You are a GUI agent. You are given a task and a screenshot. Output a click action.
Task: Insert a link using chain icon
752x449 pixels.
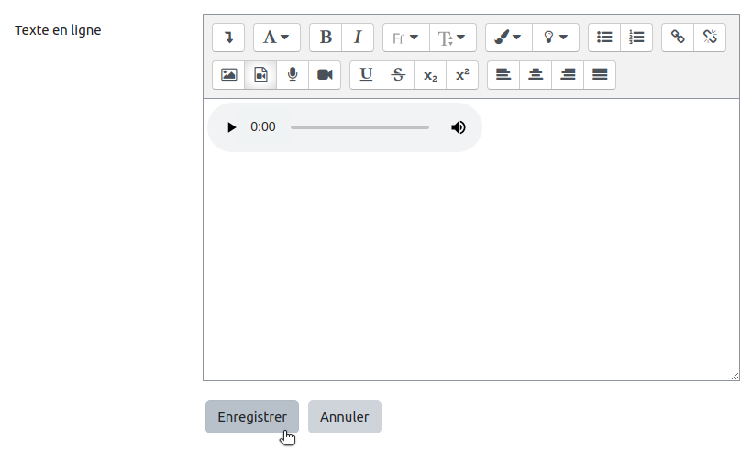coord(678,38)
